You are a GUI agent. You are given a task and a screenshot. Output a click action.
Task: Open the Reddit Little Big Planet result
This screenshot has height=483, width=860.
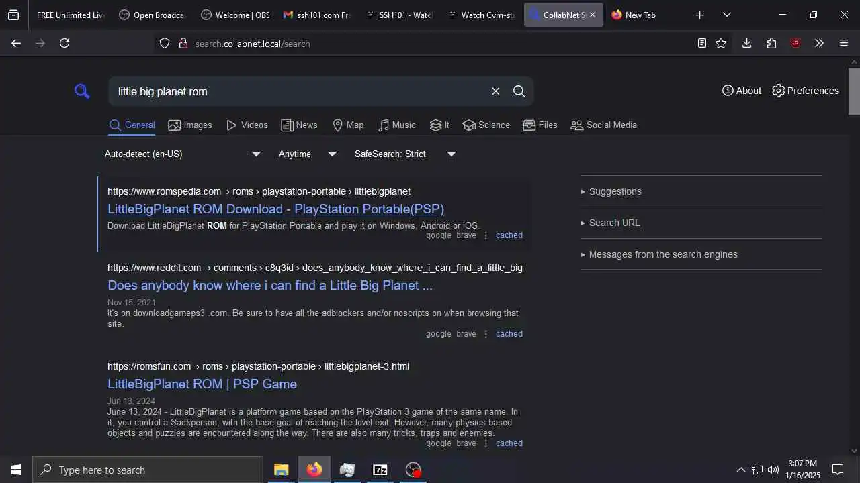[x=270, y=285]
